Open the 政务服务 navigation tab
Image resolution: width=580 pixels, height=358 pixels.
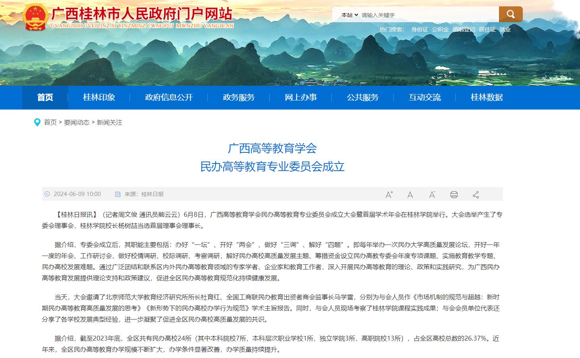pos(239,98)
